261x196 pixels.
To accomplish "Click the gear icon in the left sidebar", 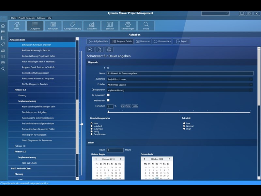I will [x=3, y=63].
